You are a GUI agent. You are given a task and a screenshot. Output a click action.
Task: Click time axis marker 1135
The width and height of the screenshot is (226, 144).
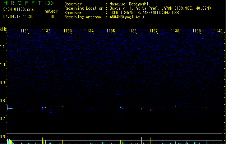[x=111, y=31]
